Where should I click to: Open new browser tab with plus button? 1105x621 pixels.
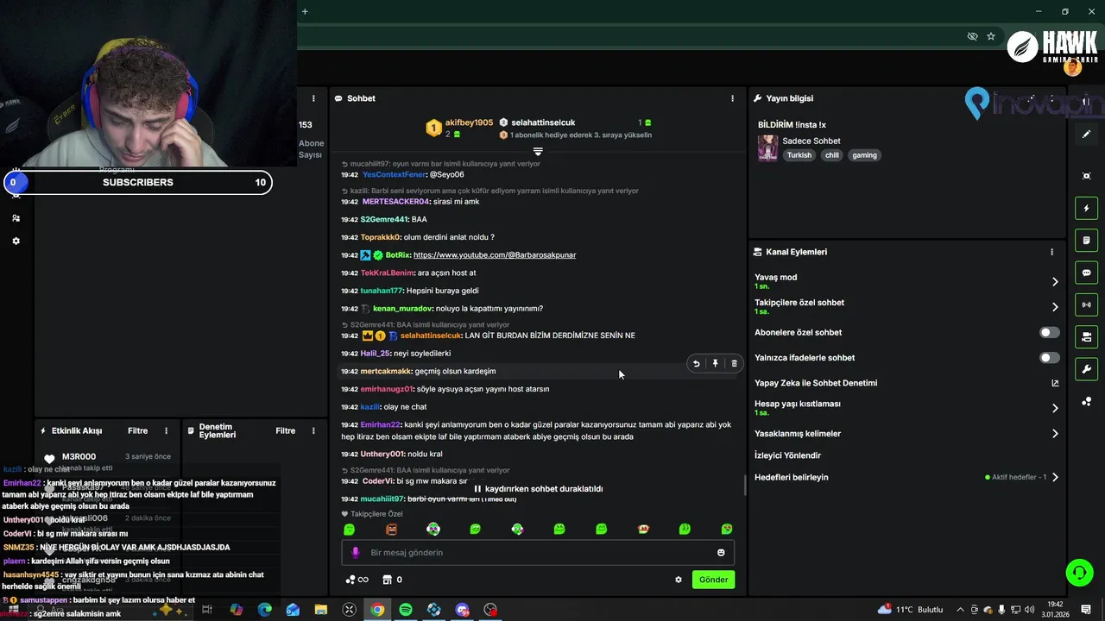[x=305, y=11]
